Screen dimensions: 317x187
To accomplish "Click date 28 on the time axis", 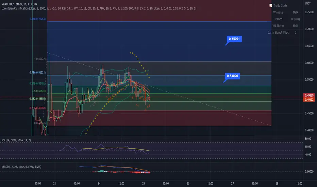I will point(277,184).
